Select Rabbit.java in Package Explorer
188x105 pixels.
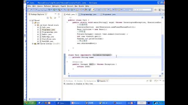pyautogui.click(x=47, y=34)
